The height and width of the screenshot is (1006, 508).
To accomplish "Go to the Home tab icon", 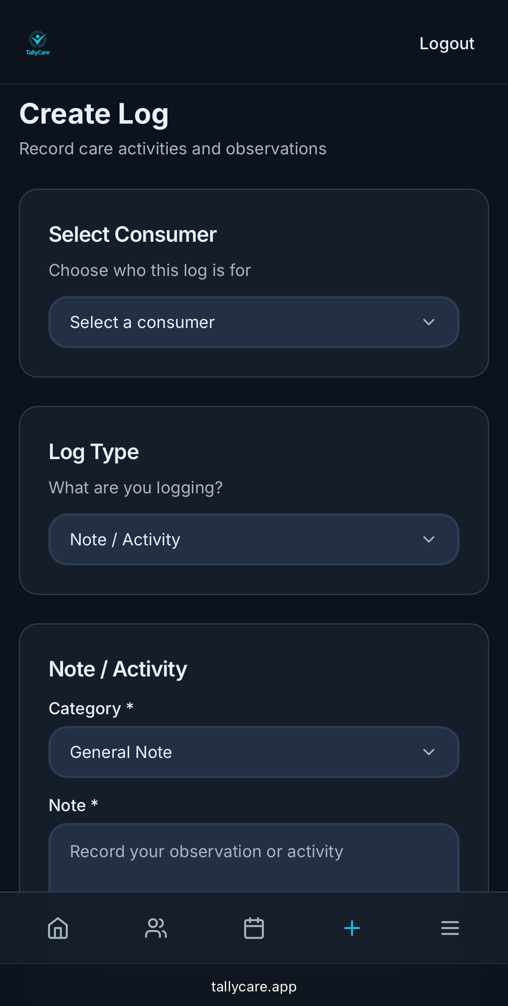I will pos(58,928).
